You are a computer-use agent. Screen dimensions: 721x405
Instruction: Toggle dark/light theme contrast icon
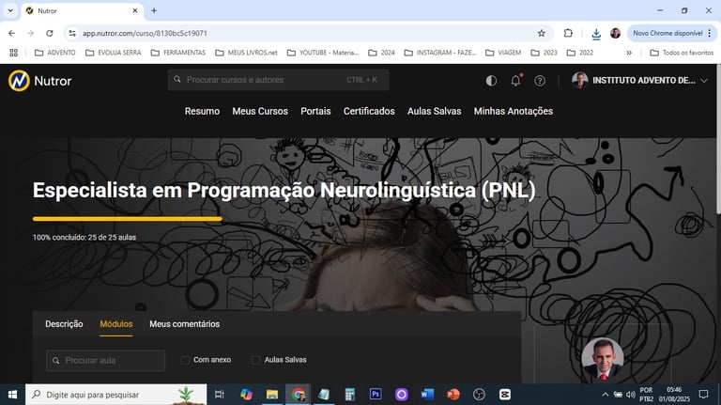click(x=491, y=81)
